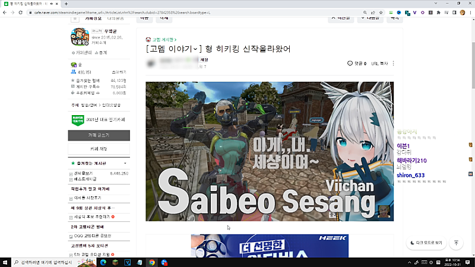475x267 pixels.
Task: Open a new browser tab
Action: 66,4
